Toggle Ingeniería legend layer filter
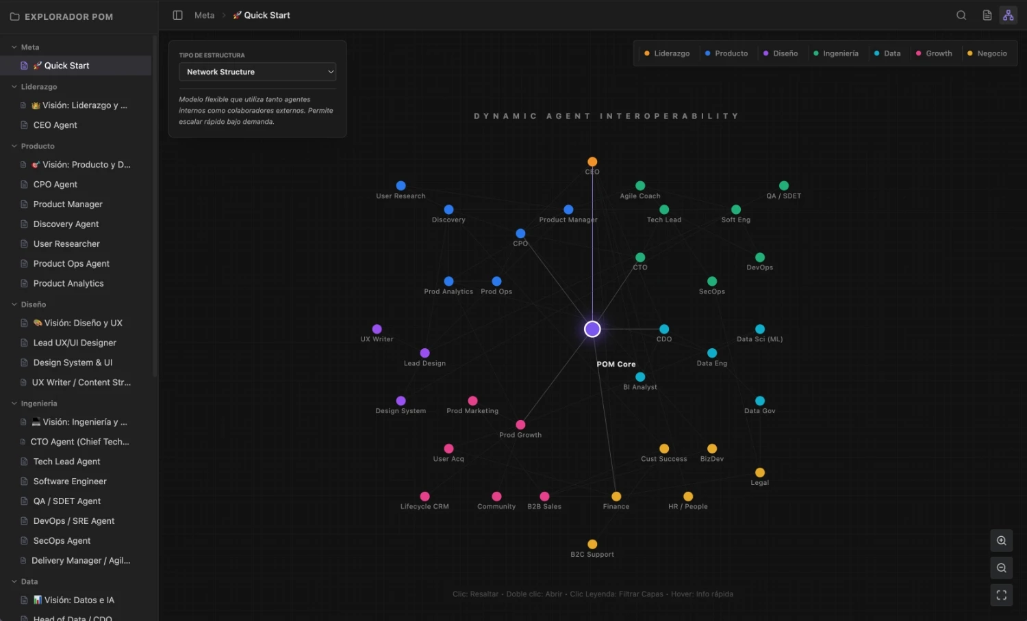Image resolution: width=1027 pixels, height=621 pixels. [836, 53]
